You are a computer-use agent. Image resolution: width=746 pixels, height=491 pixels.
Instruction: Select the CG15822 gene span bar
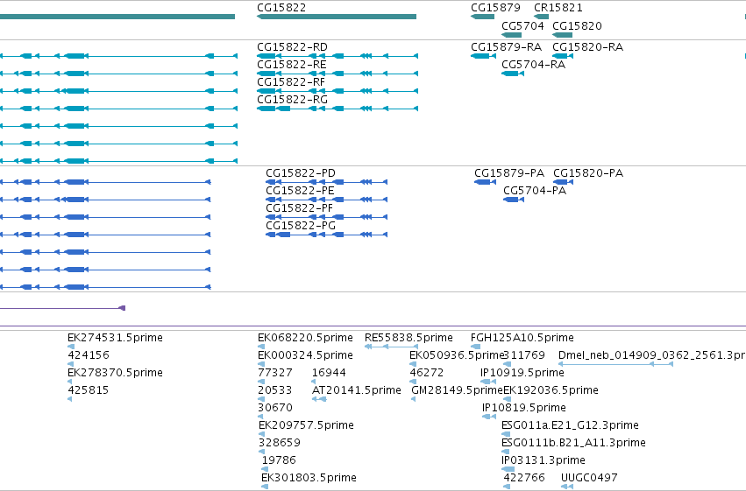[x=337, y=18]
